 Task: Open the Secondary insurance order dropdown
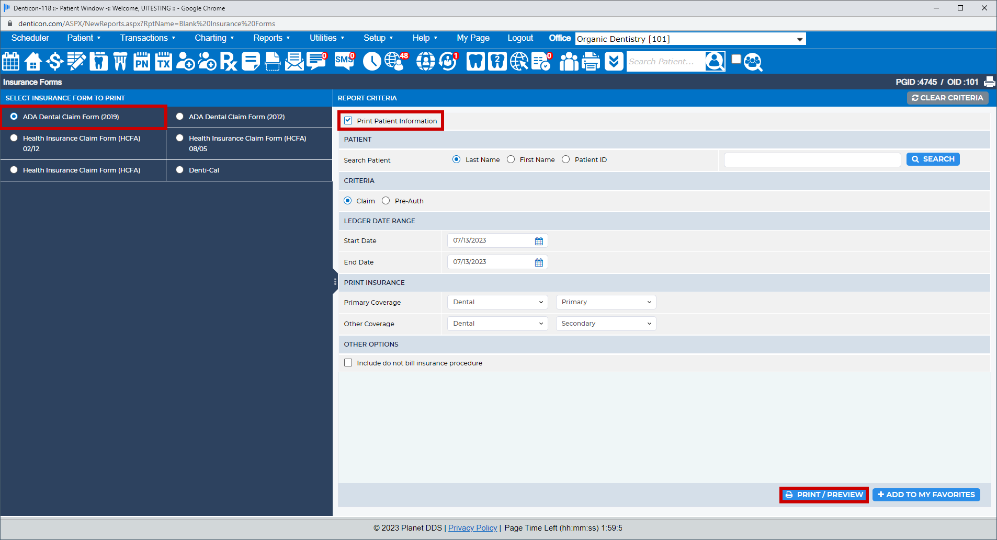point(606,324)
